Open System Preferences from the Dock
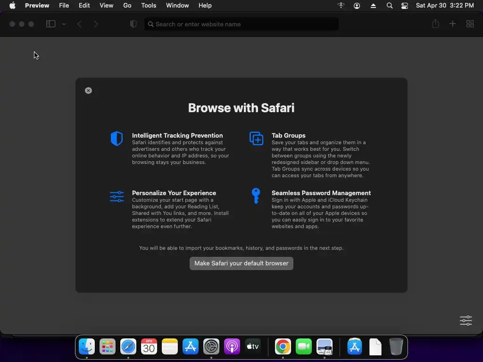The image size is (483, 362). click(x=211, y=346)
